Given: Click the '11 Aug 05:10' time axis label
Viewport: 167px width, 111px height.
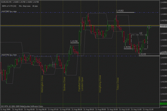Looking at the screenshot, I should pos(17,109).
